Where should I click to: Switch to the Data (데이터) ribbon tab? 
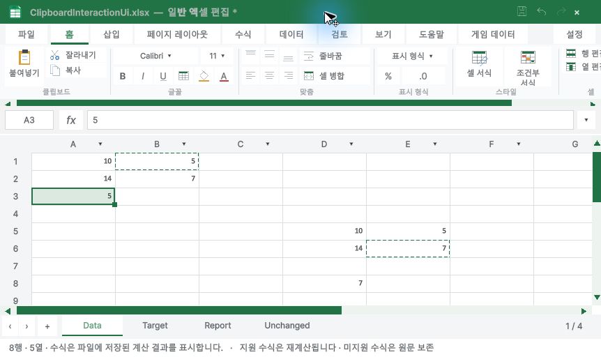pyautogui.click(x=291, y=34)
